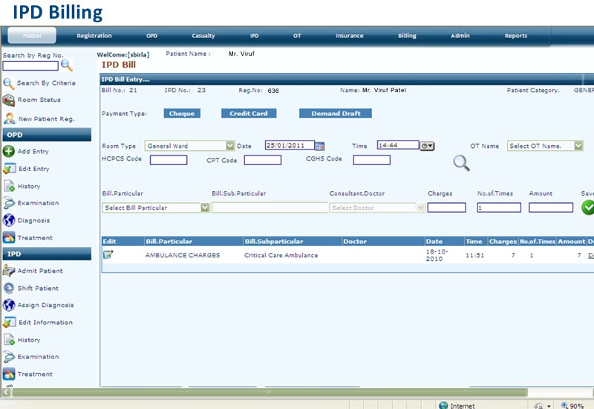Open the Registration menu
This screenshot has width=594, height=409.
click(x=94, y=36)
